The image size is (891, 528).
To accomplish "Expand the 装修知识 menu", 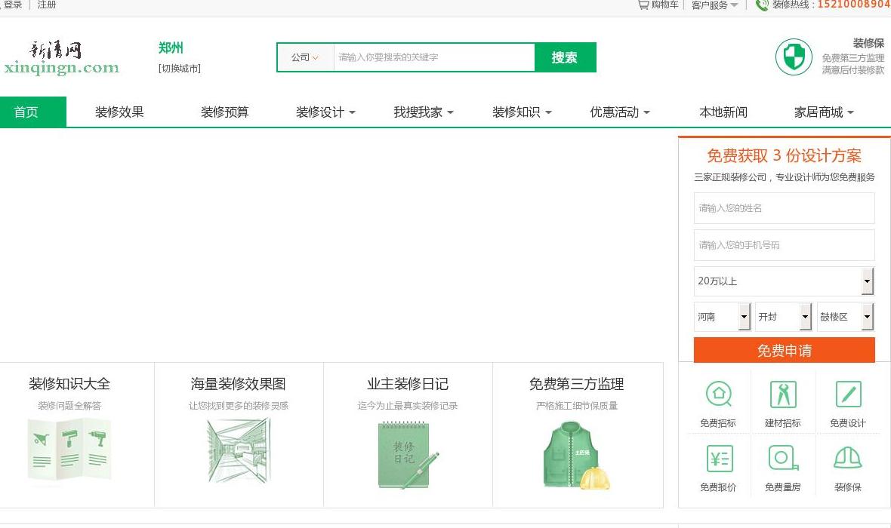I will coord(523,112).
